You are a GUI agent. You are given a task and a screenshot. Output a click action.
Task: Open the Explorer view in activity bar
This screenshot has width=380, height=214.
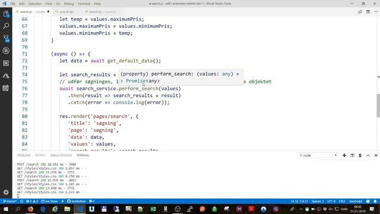coord(6,14)
